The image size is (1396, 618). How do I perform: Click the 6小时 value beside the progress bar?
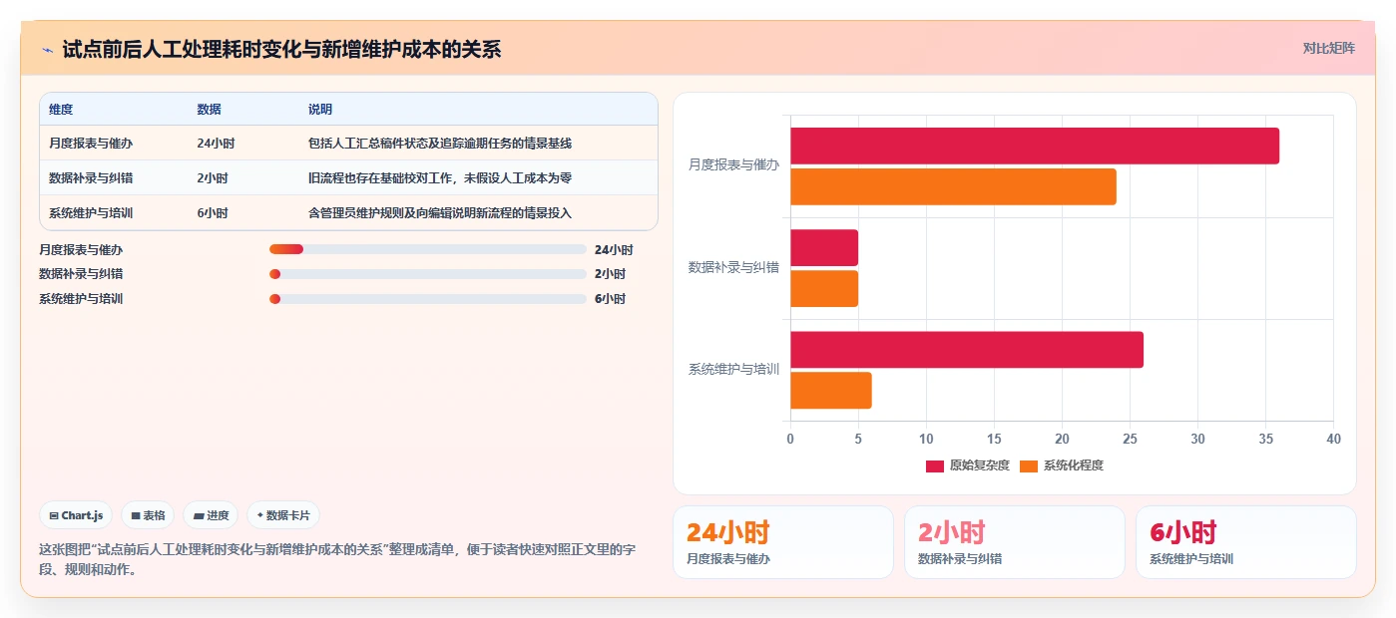click(610, 299)
